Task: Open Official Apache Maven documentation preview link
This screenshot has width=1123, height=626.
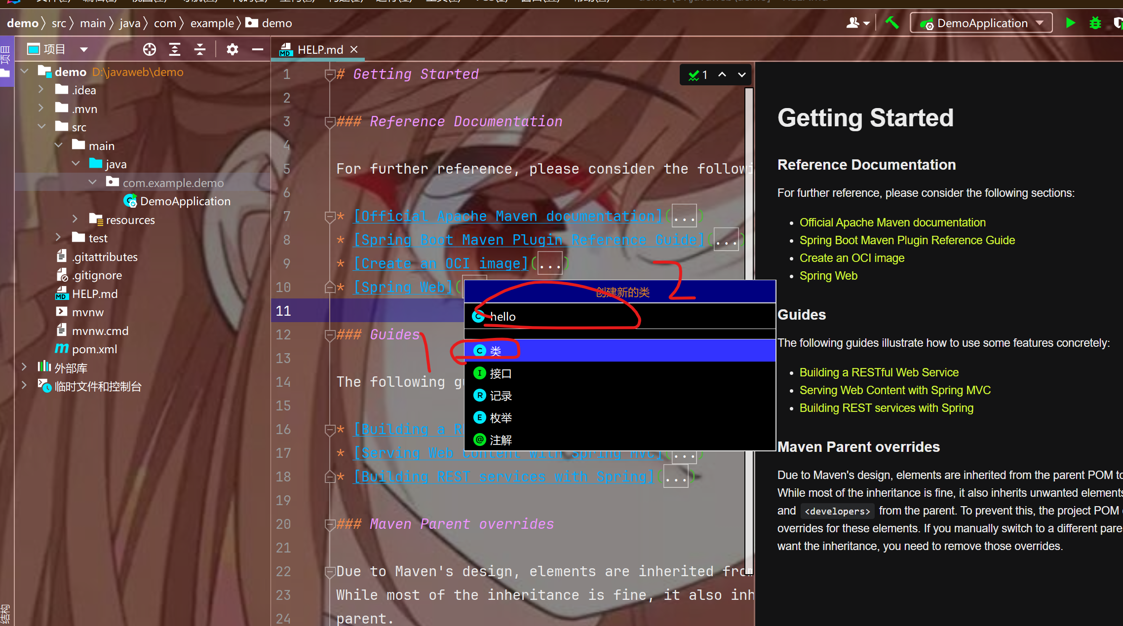Action: pos(892,222)
